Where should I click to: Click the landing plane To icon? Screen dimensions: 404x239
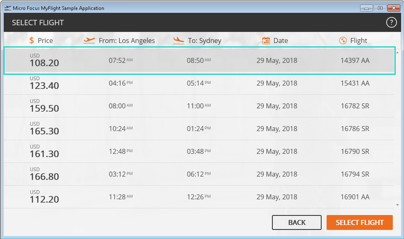tap(178, 40)
